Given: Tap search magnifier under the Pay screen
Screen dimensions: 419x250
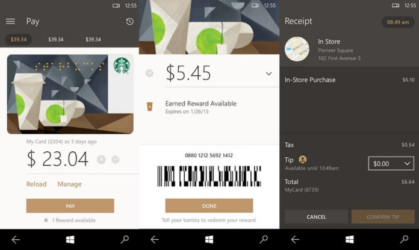Looking at the screenshot, I should pyautogui.click(x=125, y=240).
